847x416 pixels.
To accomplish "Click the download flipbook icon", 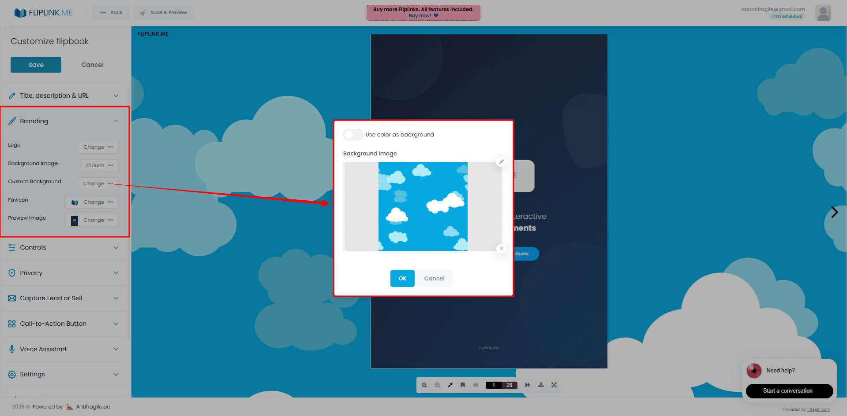I will click(541, 385).
